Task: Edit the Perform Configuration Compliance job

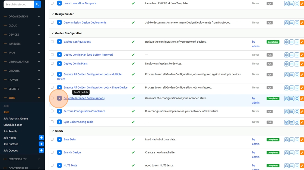Action: [x=302, y=111]
